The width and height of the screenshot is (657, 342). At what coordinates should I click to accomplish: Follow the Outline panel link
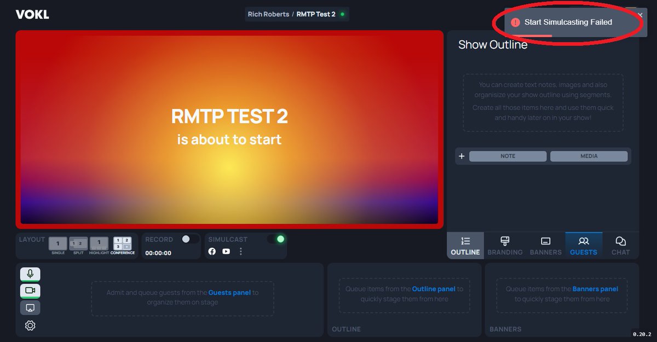point(434,289)
